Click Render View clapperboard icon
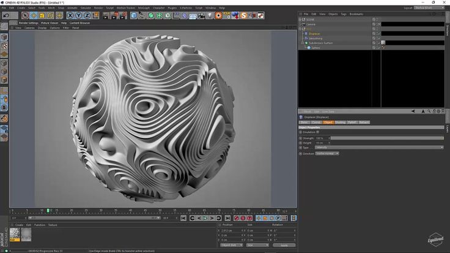Image resolution: width=450 pixels, height=253 pixels. pyautogui.click(x=106, y=15)
